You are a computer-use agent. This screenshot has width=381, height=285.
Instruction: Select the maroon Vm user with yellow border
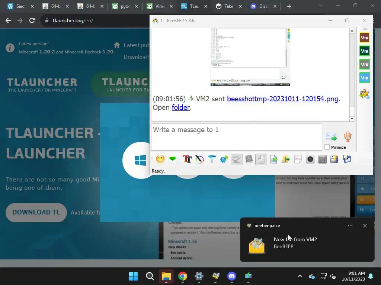point(365,37)
